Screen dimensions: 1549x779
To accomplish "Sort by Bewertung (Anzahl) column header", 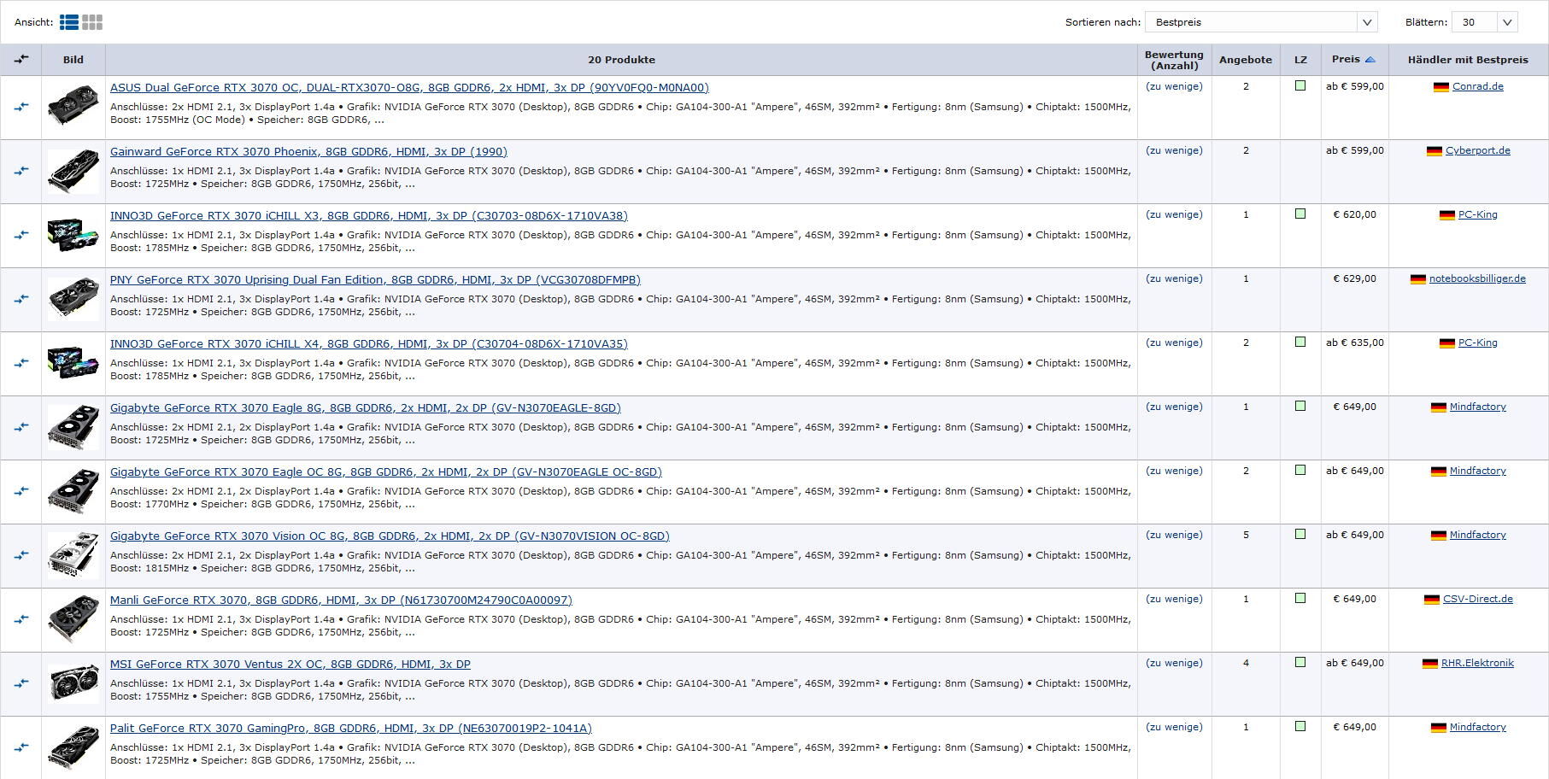I will pos(1174,60).
